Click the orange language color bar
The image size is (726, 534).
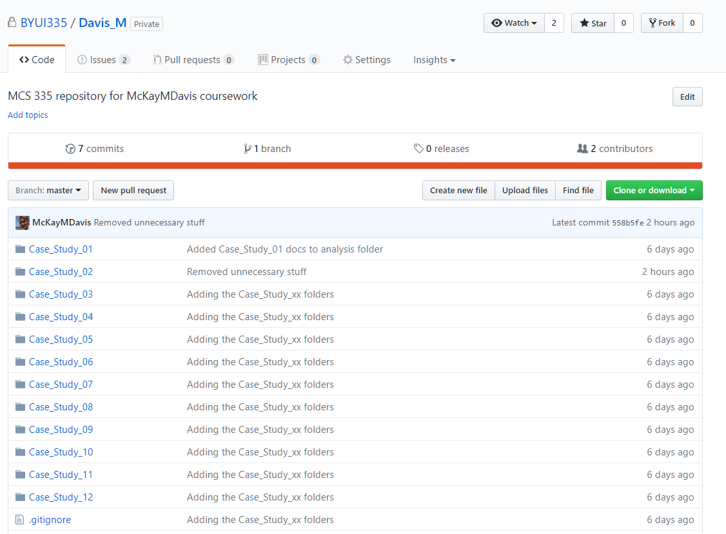355,166
